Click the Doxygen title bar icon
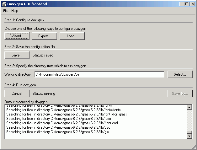197x150 pixels. click(x=4, y=4)
